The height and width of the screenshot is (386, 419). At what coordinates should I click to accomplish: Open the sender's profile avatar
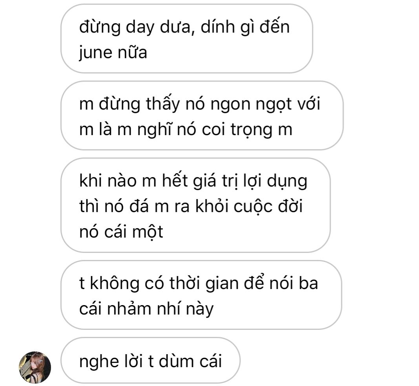35,367
